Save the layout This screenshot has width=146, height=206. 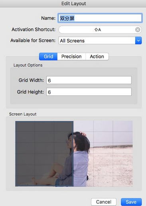click(x=131, y=202)
